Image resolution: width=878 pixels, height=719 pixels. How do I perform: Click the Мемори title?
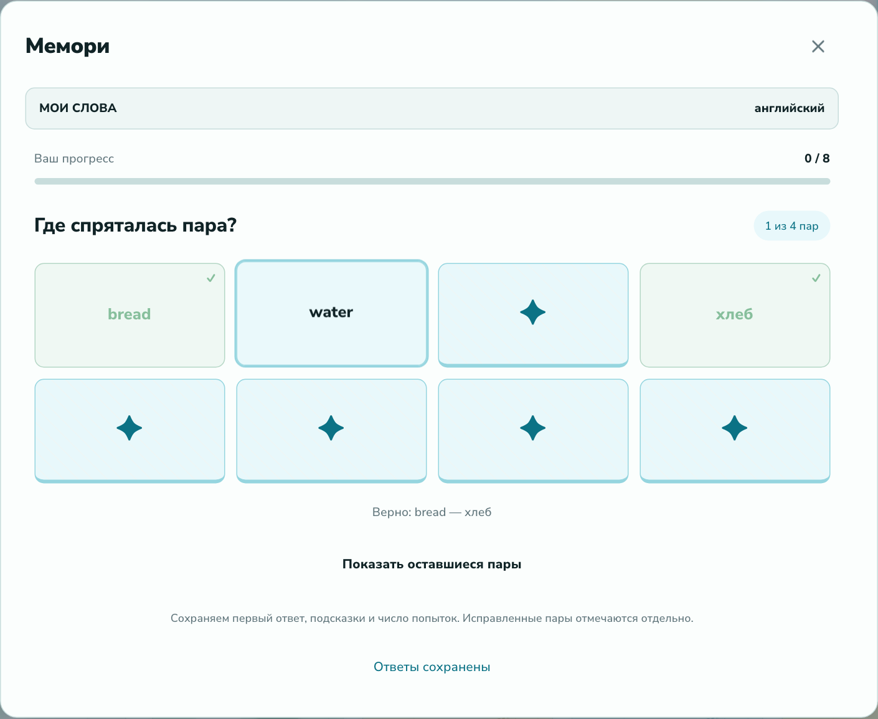(67, 46)
